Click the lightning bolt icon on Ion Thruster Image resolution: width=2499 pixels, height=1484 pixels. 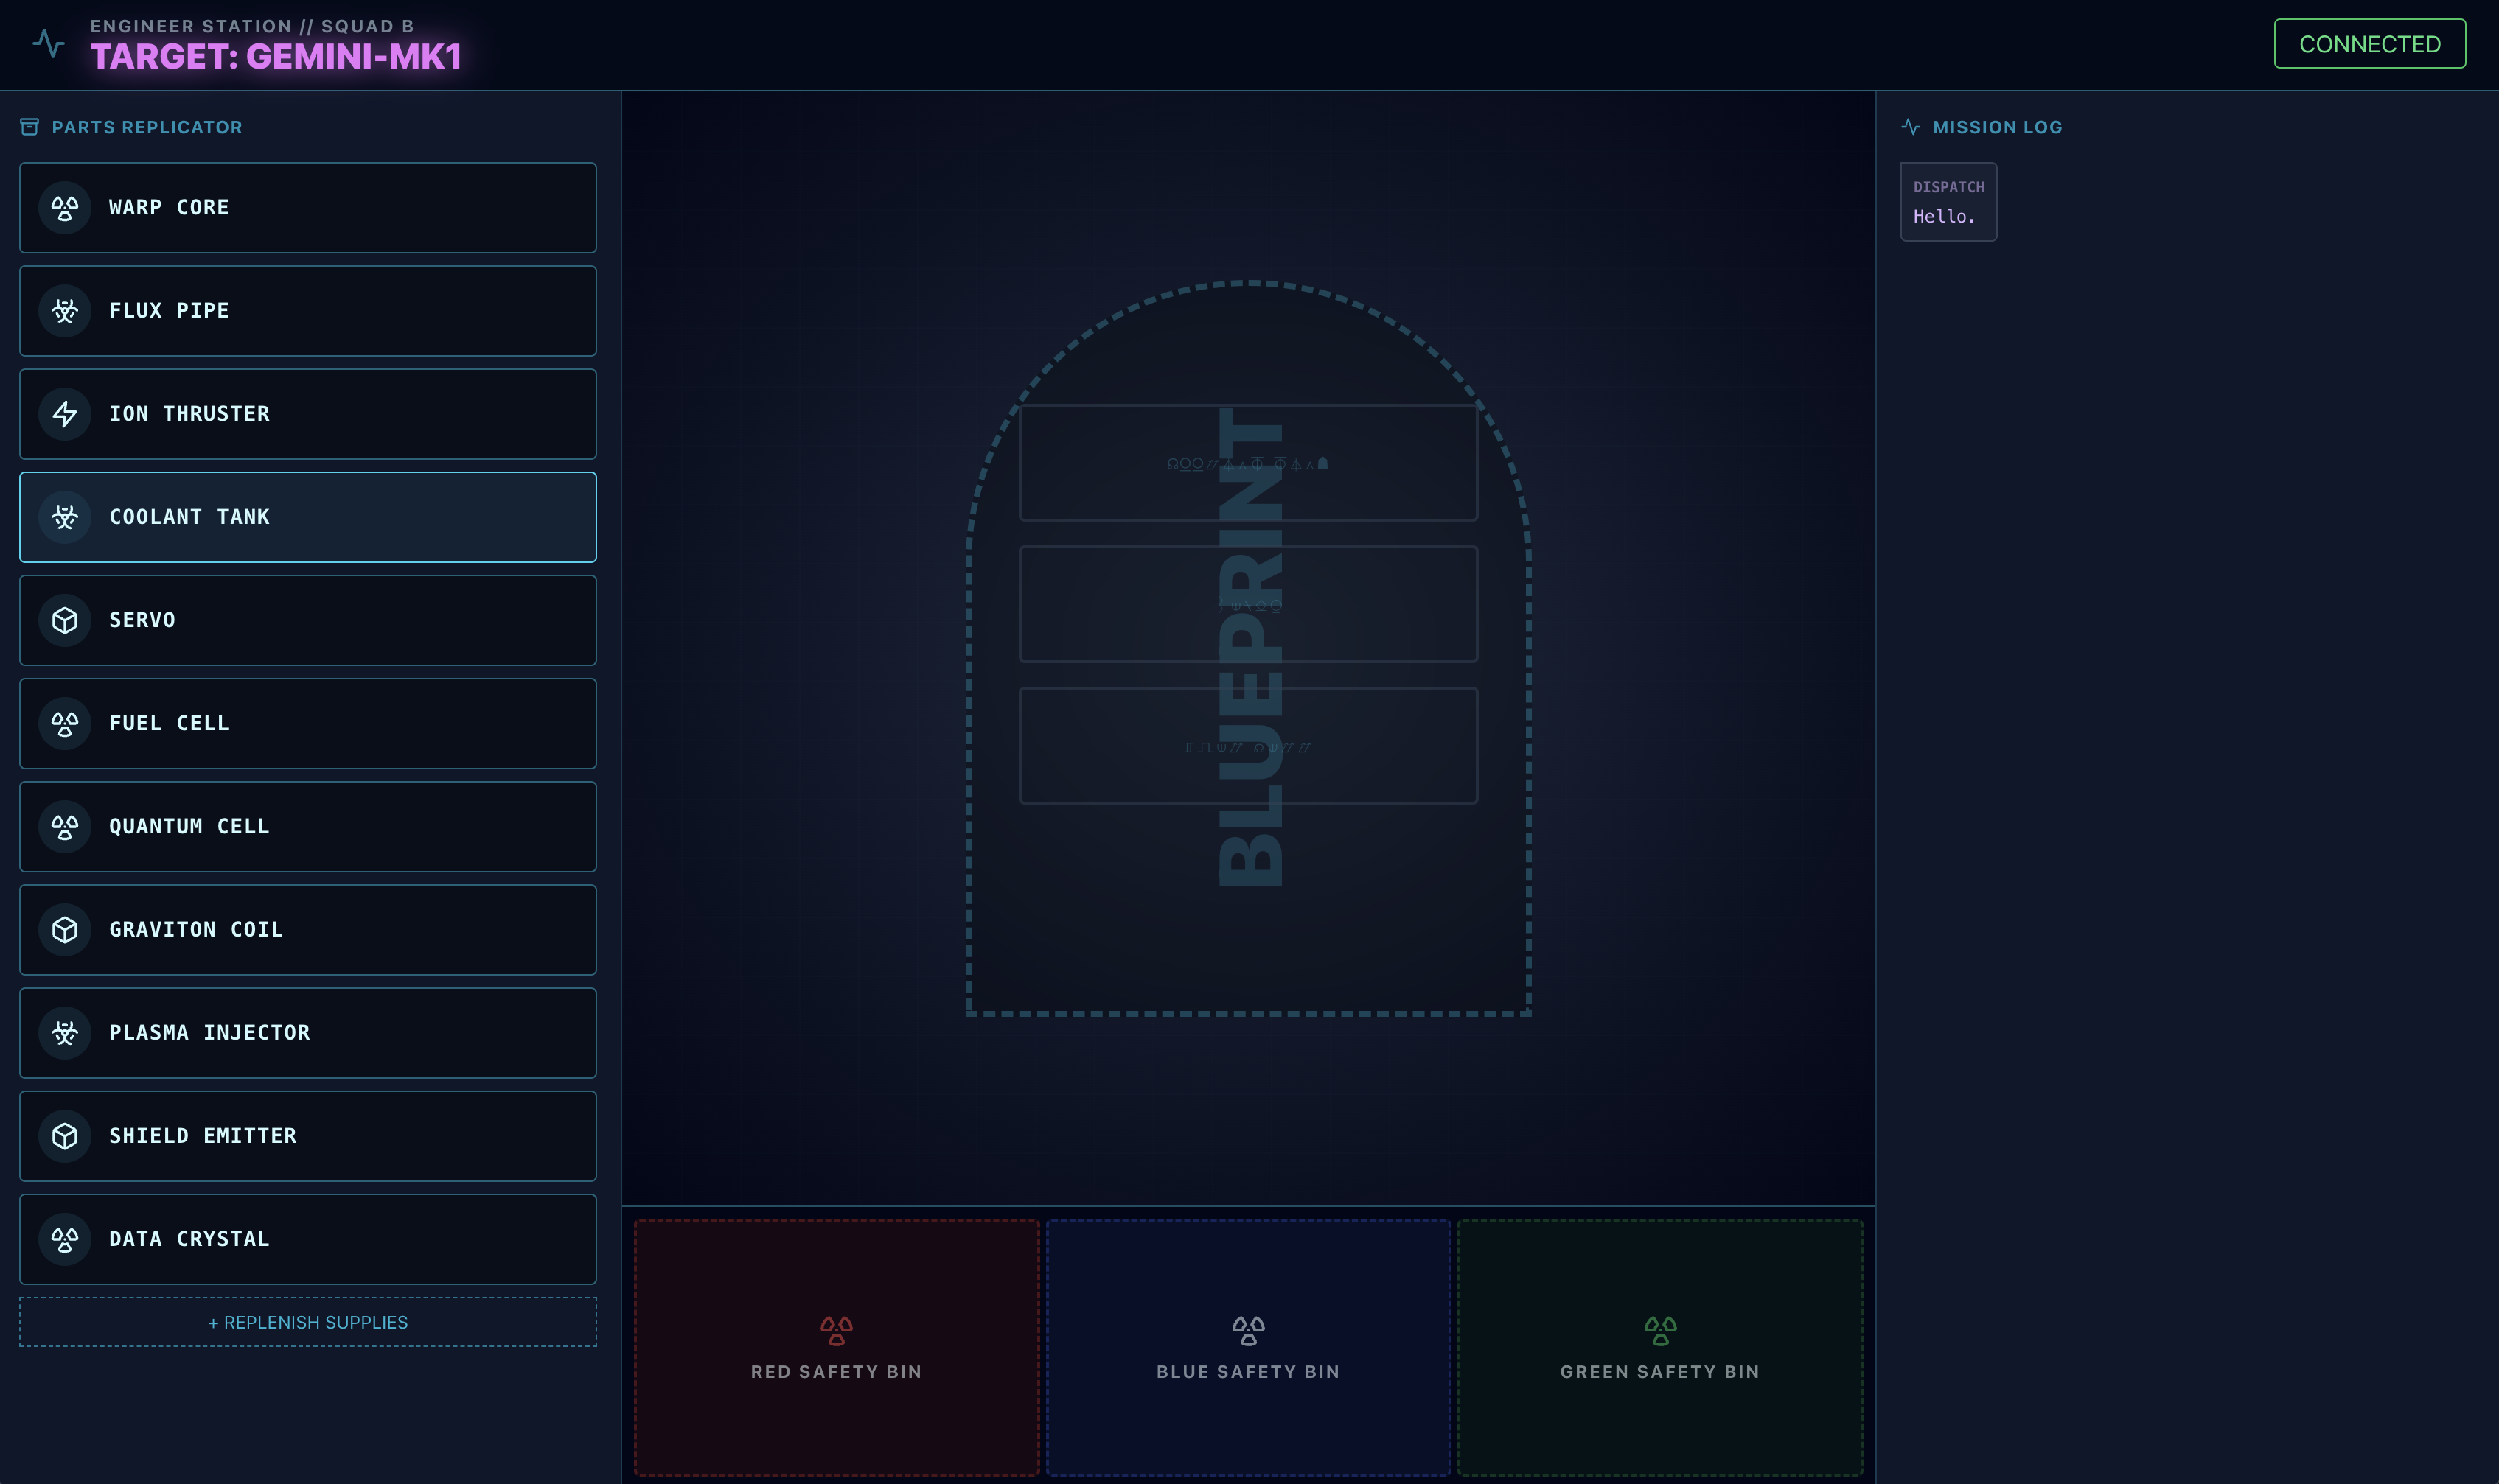pyautogui.click(x=64, y=413)
